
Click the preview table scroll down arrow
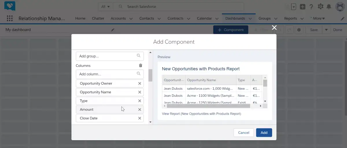pyautogui.click(x=265, y=101)
